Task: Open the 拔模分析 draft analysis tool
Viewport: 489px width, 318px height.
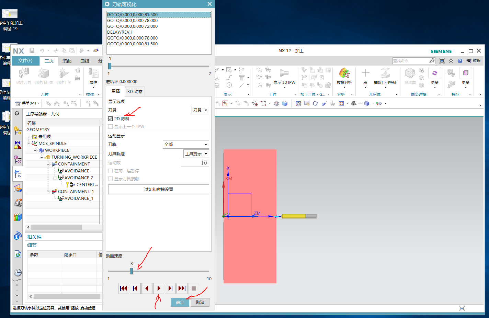Action: 344,76
